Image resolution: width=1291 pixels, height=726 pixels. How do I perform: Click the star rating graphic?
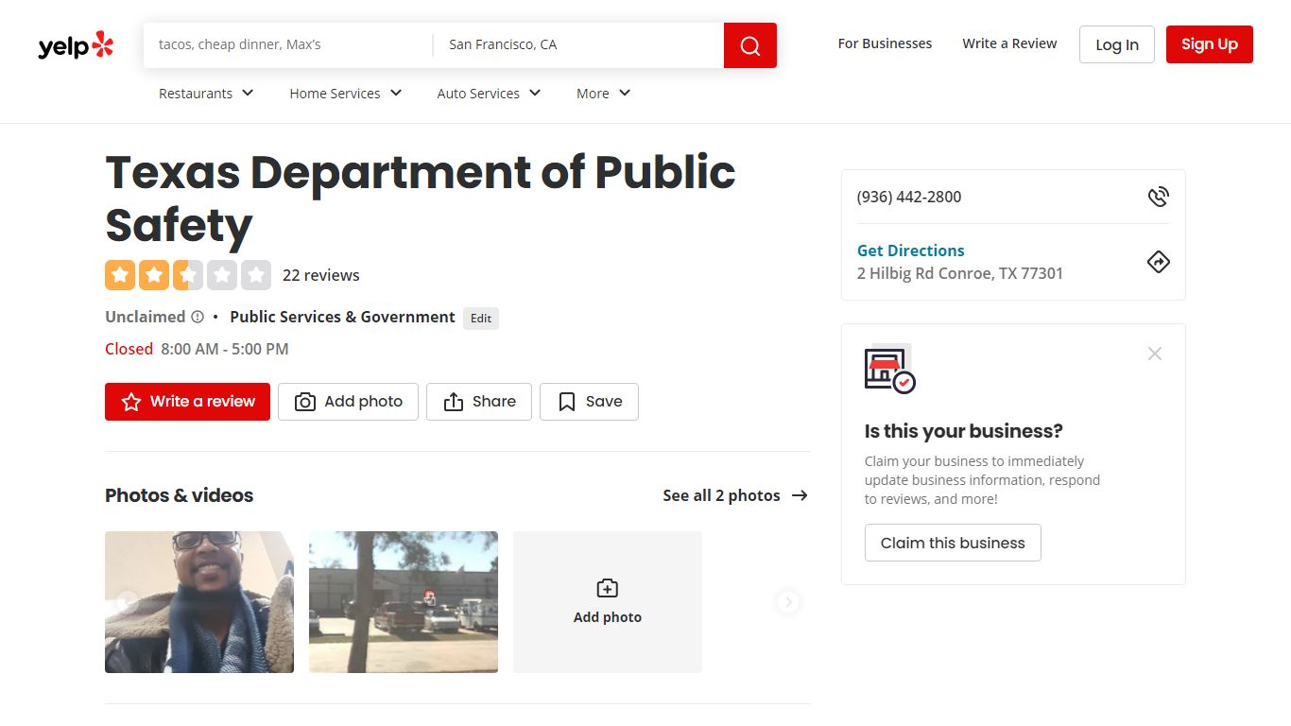point(188,275)
